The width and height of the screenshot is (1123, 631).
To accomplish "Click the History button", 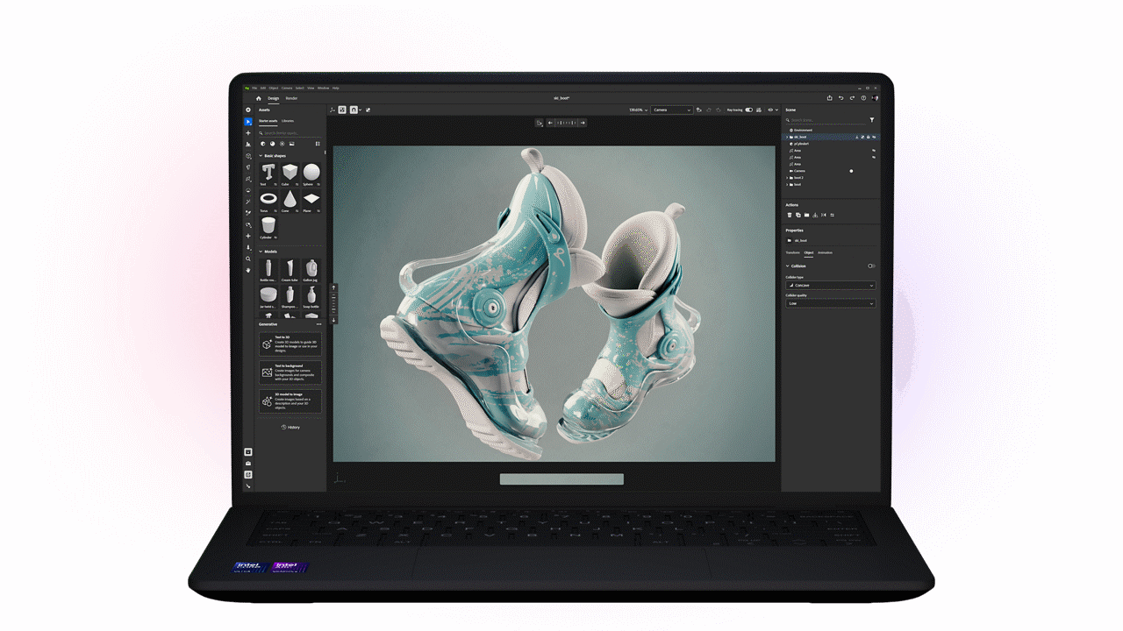I will tap(290, 427).
